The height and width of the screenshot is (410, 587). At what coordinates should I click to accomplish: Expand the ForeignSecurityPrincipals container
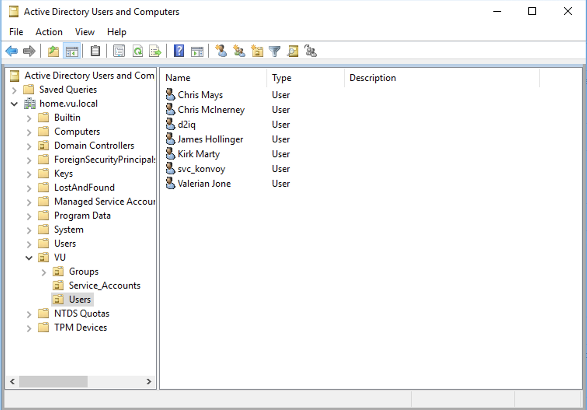29,160
